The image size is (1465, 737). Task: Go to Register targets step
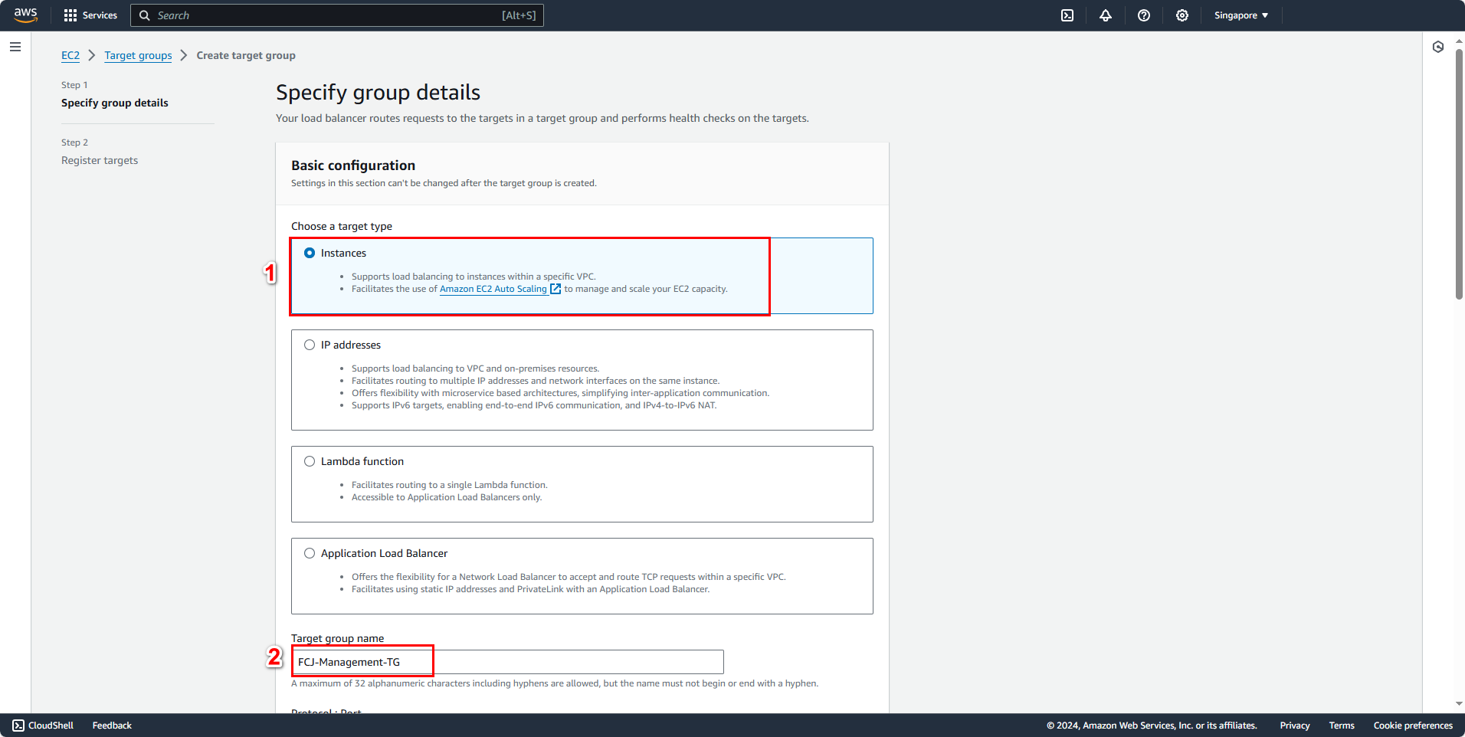[x=99, y=160]
